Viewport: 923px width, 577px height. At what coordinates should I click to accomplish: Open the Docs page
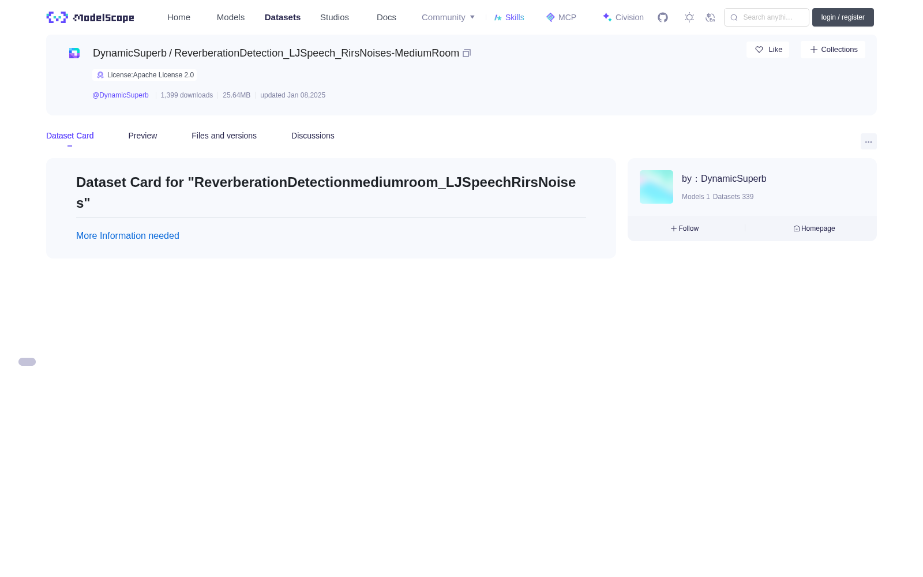[387, 17]
